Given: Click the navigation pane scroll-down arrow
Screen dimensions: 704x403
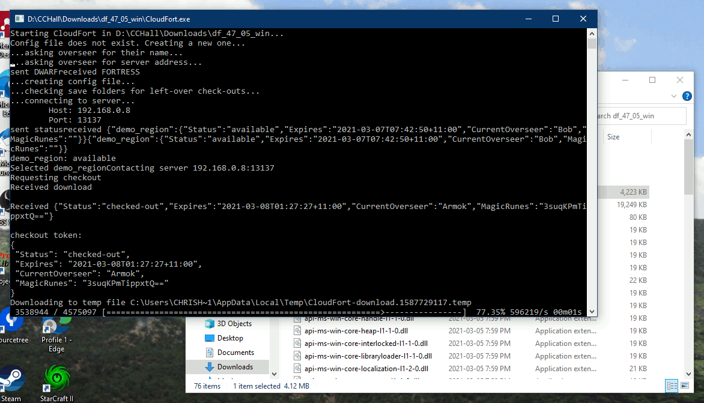Looking at the screenshot, I should [274, 374].
